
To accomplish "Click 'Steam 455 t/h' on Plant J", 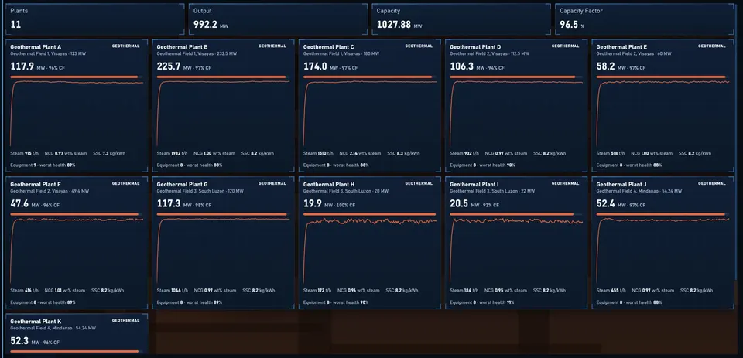I will [611, 291].
